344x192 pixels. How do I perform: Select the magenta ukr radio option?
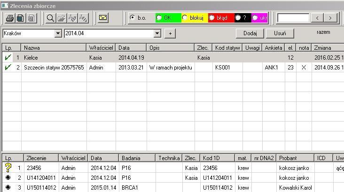[x=255, y=17]
